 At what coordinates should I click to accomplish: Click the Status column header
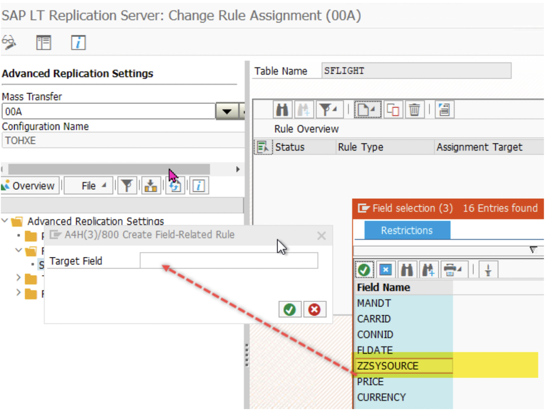304,147
